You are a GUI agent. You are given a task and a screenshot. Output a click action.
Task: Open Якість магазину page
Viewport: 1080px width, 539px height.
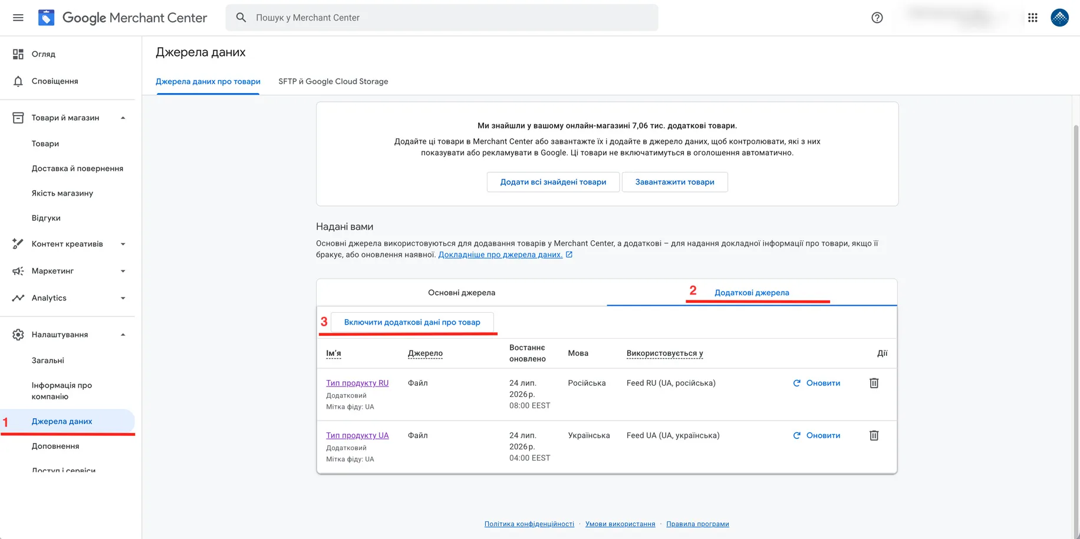[62, 193]
